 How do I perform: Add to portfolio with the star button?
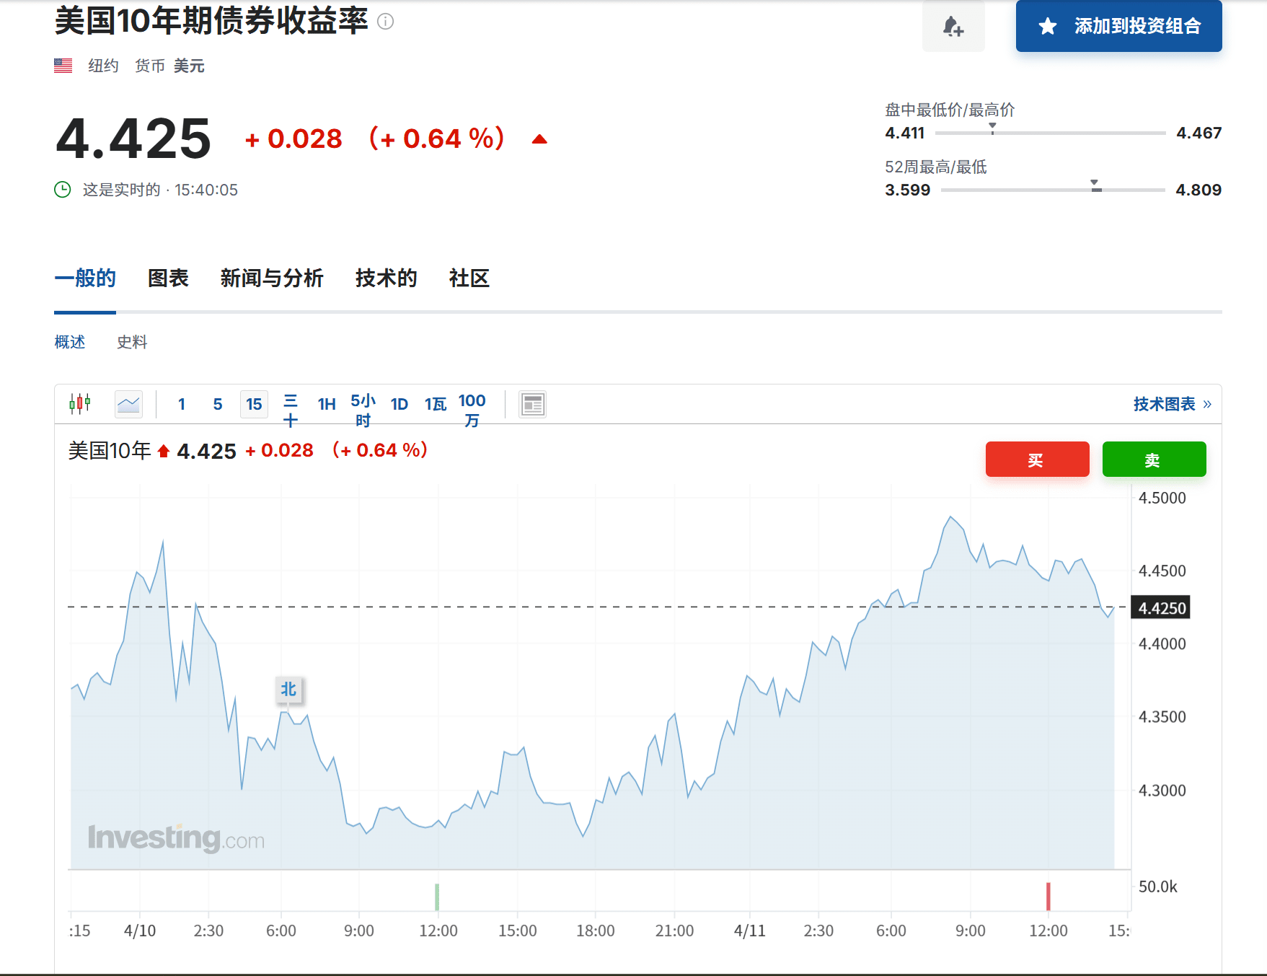[x=1118, y=26]
